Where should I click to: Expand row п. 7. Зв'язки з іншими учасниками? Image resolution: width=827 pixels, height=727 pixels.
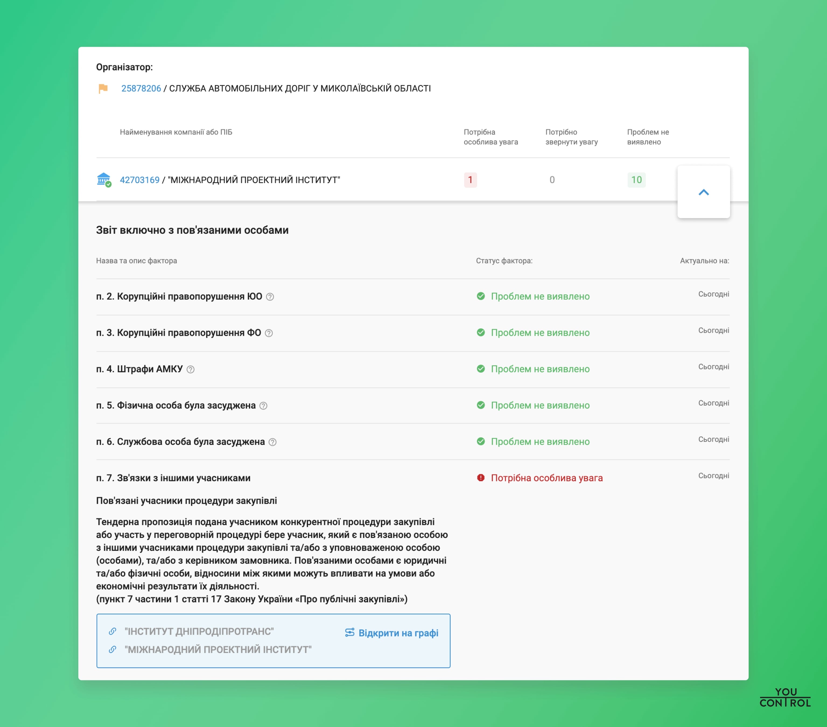(173, 478)
